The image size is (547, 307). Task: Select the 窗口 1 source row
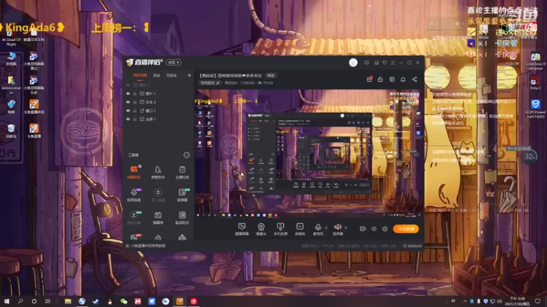[x=159, y=111]
